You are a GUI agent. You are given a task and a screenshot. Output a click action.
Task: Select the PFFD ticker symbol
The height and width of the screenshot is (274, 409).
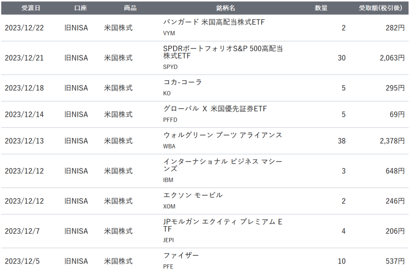(170, 120)
